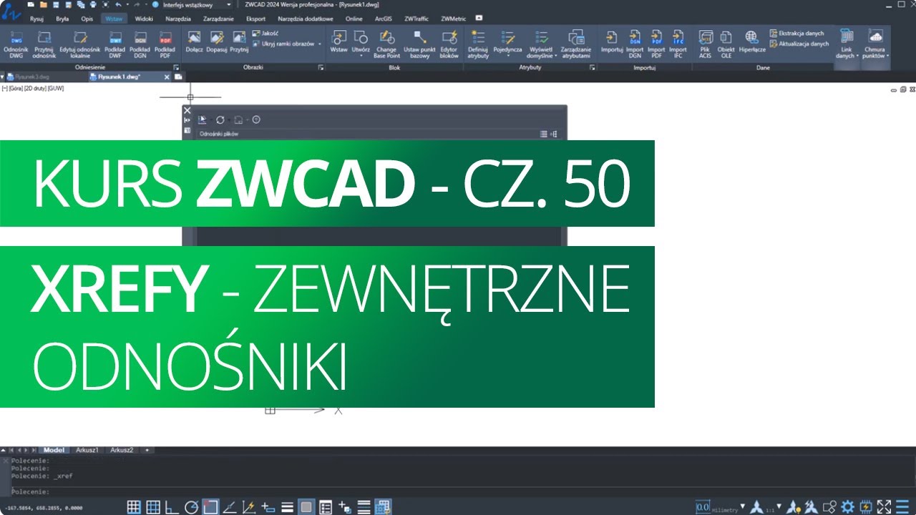
Task: Toggle grid display in status bar
Action: coord(134,507)
